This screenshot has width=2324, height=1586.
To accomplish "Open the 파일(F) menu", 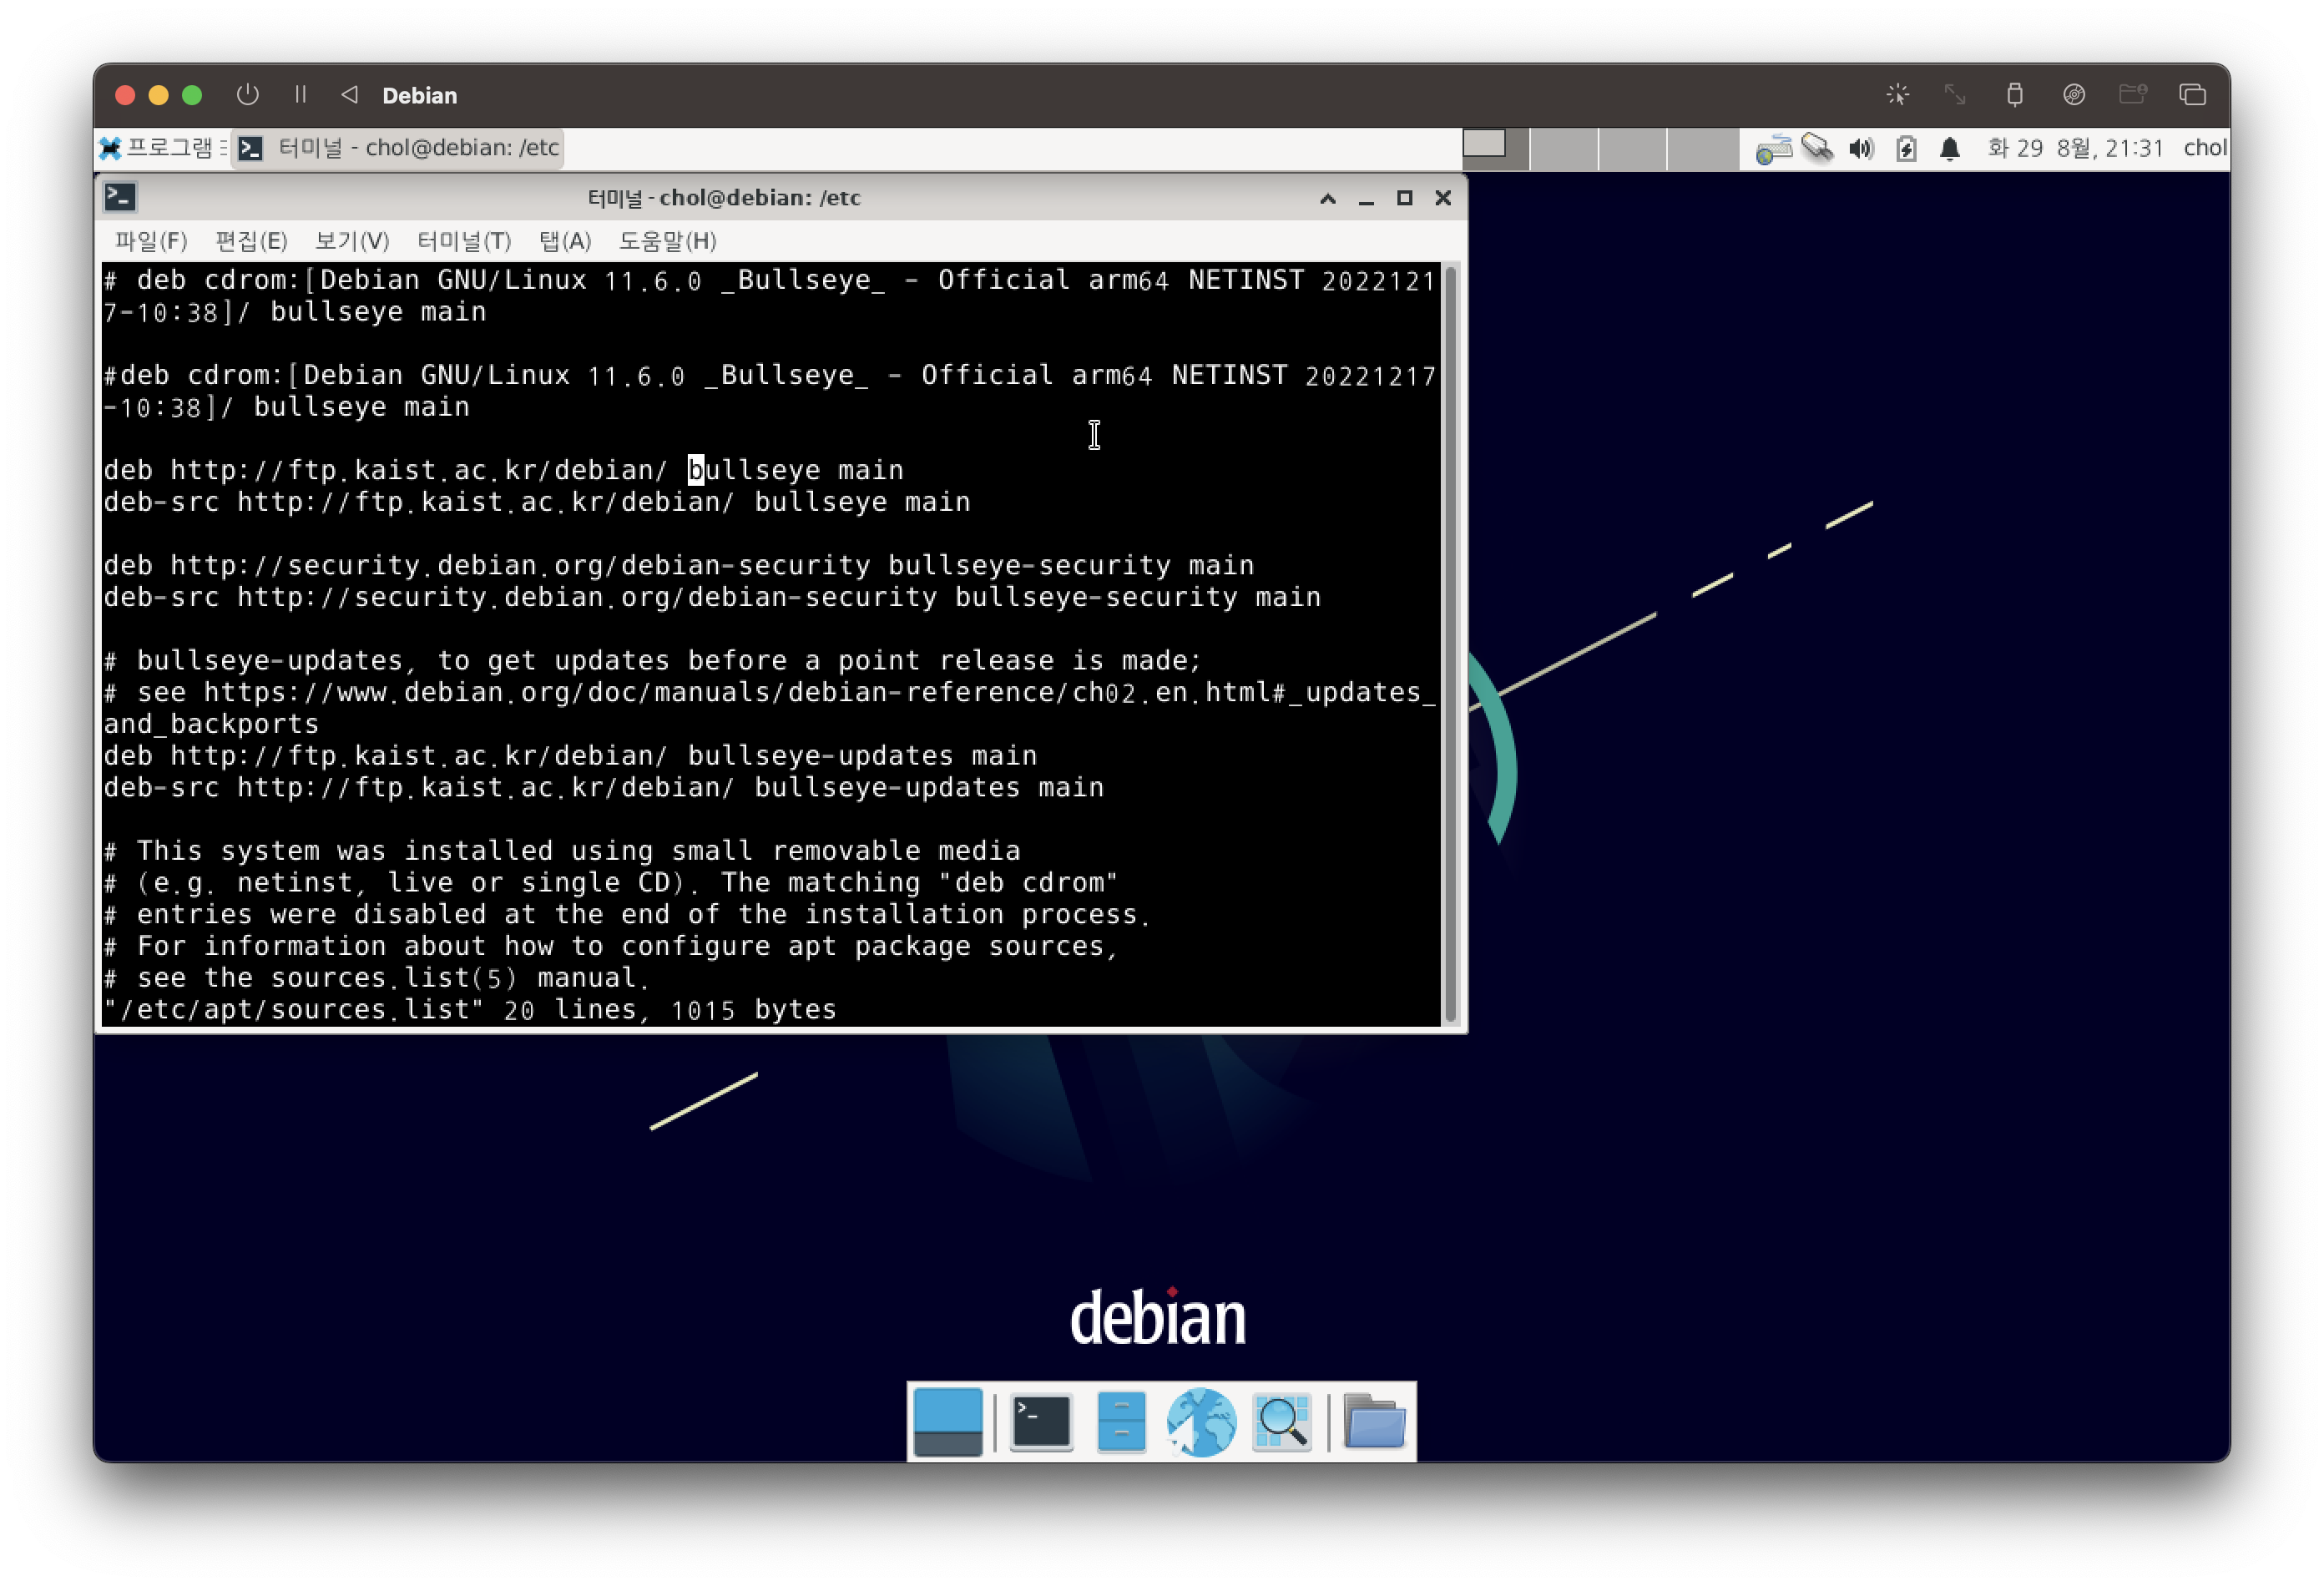I will pyautogui.click(x=150, y=241).
